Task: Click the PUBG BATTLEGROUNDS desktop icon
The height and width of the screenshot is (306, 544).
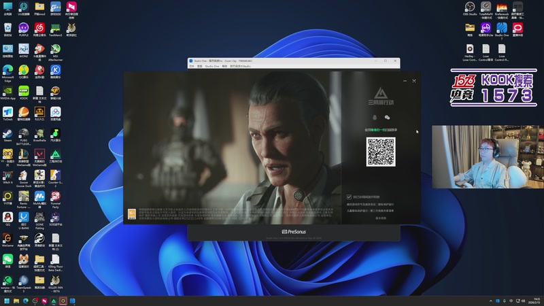Action: tap(24, 136)
